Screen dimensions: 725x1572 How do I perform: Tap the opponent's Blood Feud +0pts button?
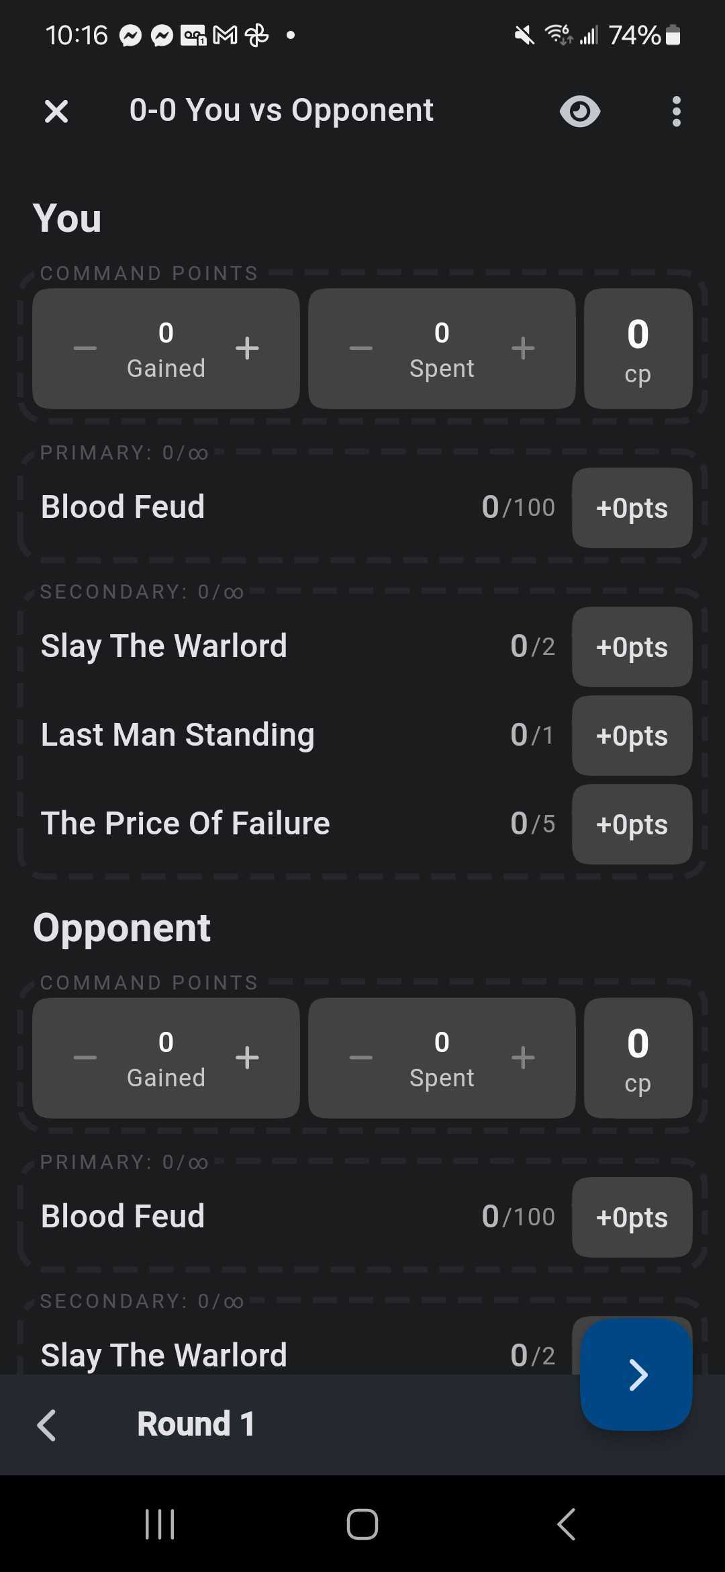point(632,1217)
